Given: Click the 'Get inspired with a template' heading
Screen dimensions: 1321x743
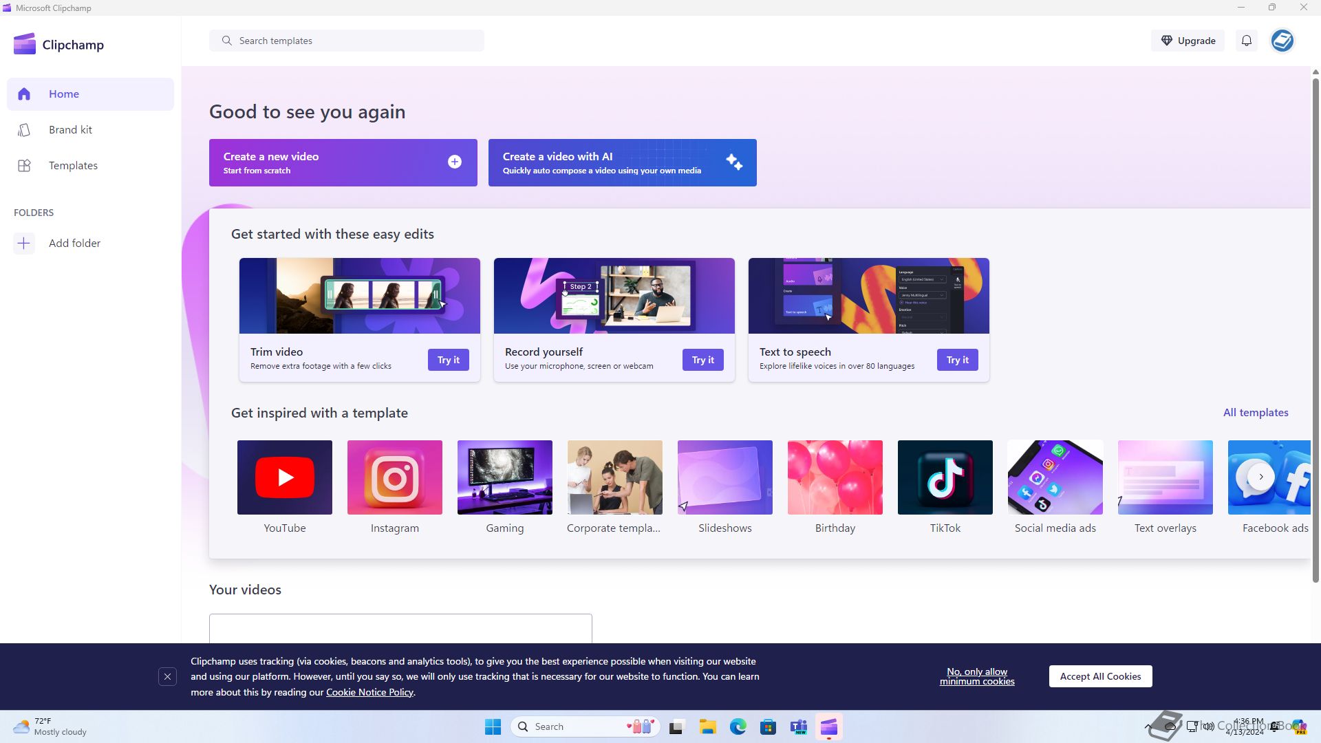Looking at the screenshot, I should (319, 413).
